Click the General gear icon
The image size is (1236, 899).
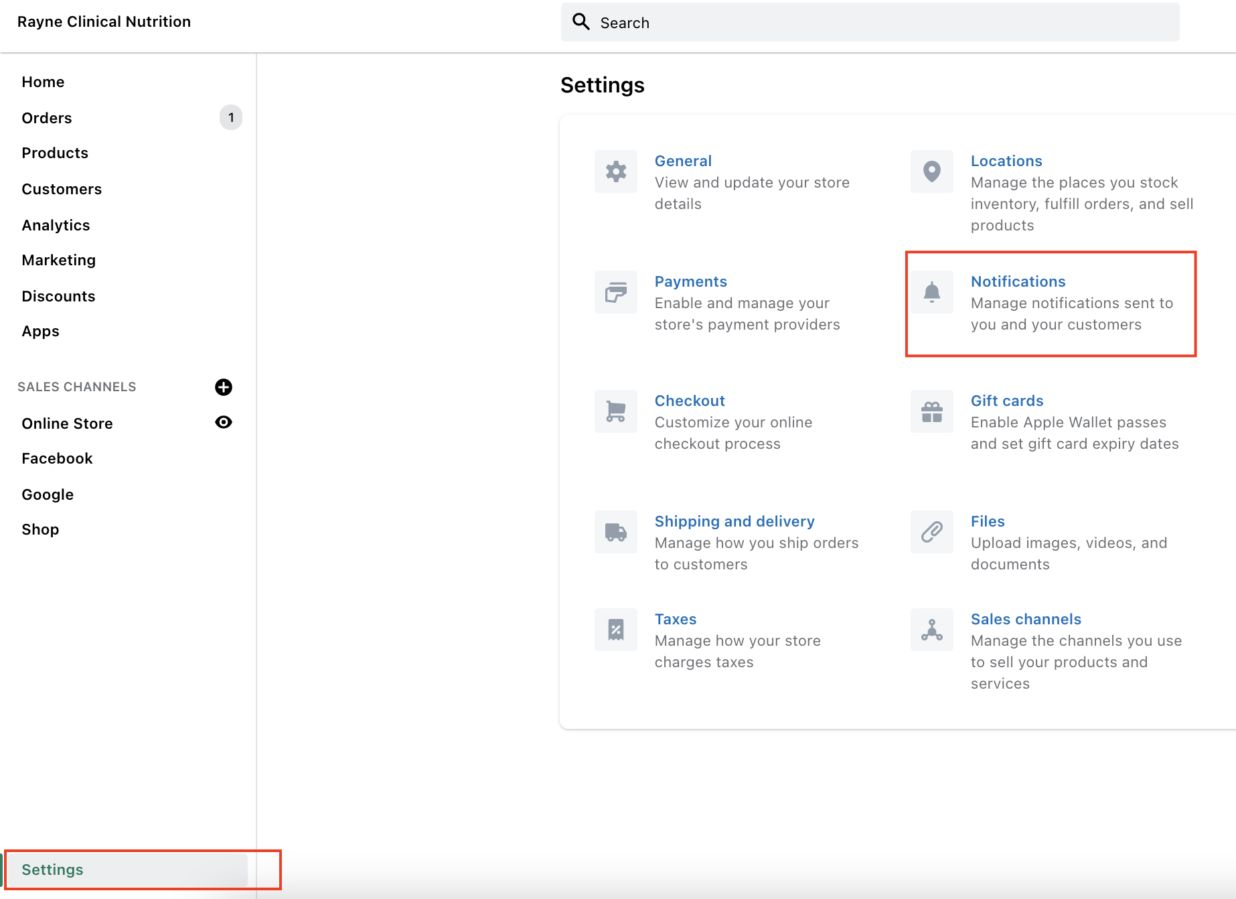[616, 171]
